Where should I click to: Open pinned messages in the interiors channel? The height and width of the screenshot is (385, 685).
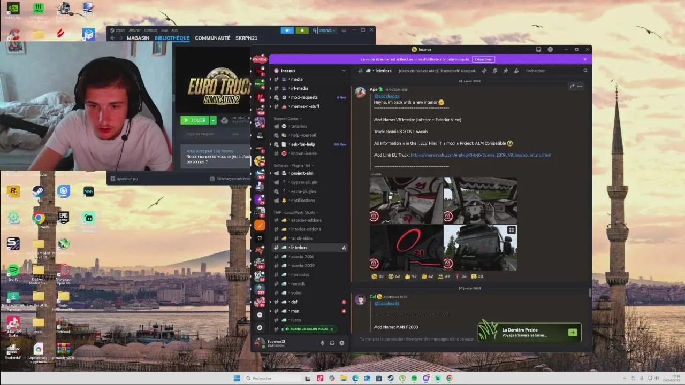click(505, 71)
